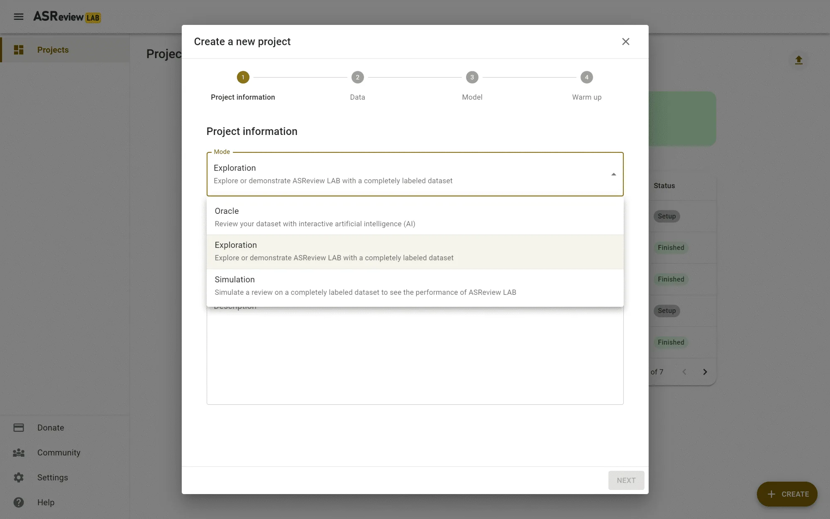Close the Create a new project dialog
830x519 pixels.
click(626, 42)
